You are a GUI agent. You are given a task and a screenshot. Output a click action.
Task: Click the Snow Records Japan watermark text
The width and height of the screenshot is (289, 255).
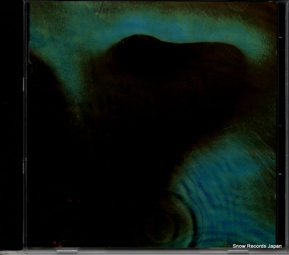pyautogui.click(x=256, y=246)
